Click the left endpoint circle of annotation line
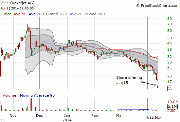The image size is (180, 122). click(142, 82)
